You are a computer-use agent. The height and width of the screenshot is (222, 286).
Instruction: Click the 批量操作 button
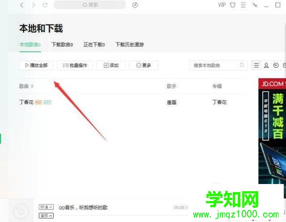coord(75,65)
